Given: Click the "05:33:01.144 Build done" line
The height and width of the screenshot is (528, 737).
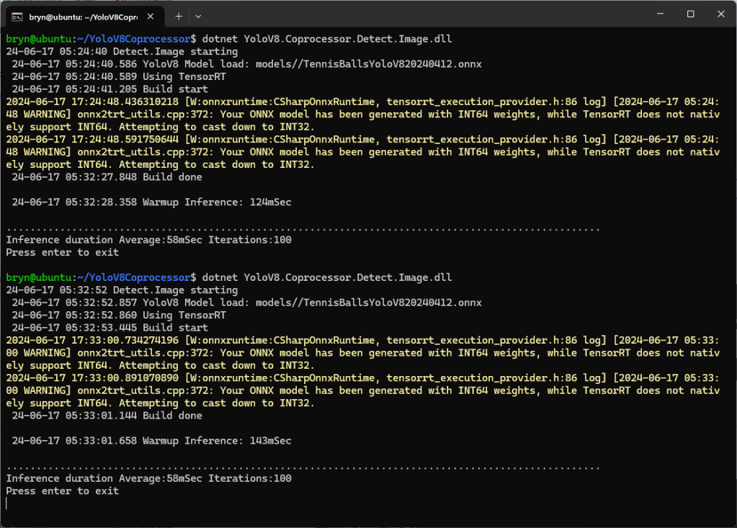Looking at the screenshot, I should (107, 416).
